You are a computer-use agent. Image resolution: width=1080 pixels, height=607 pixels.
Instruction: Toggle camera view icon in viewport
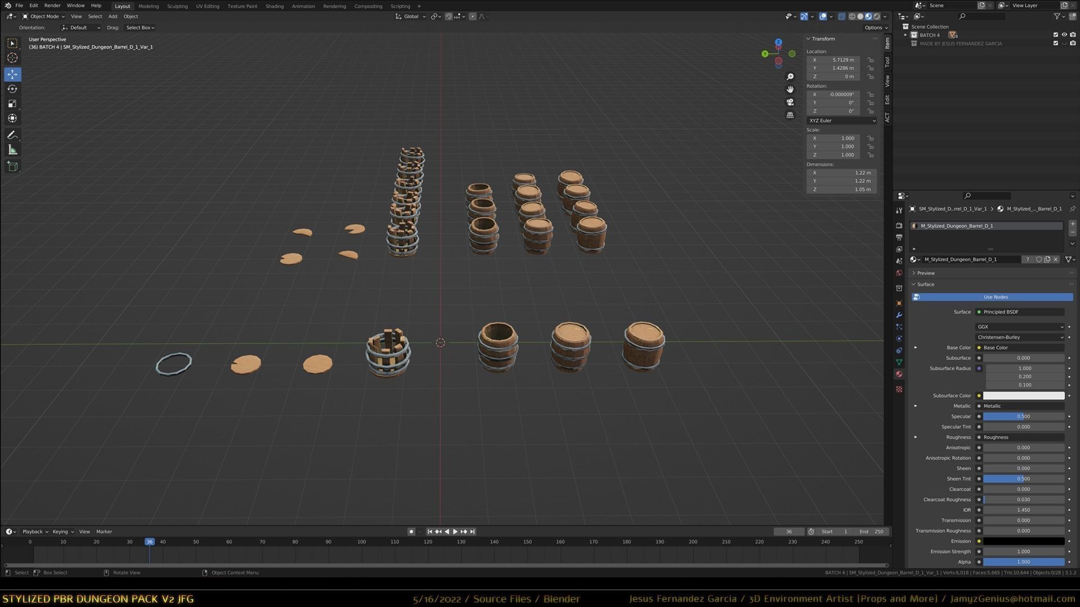tap(790, 102)
